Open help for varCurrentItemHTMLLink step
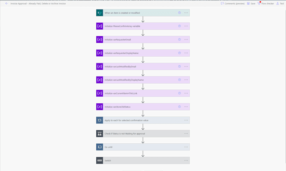The width and height of the screenshot is (286, 171). click(180, 93)
